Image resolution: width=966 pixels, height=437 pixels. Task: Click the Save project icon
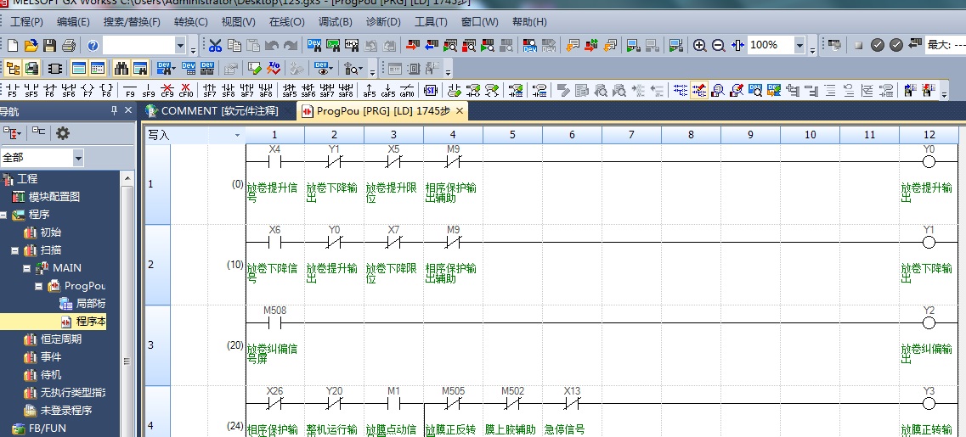50,45
